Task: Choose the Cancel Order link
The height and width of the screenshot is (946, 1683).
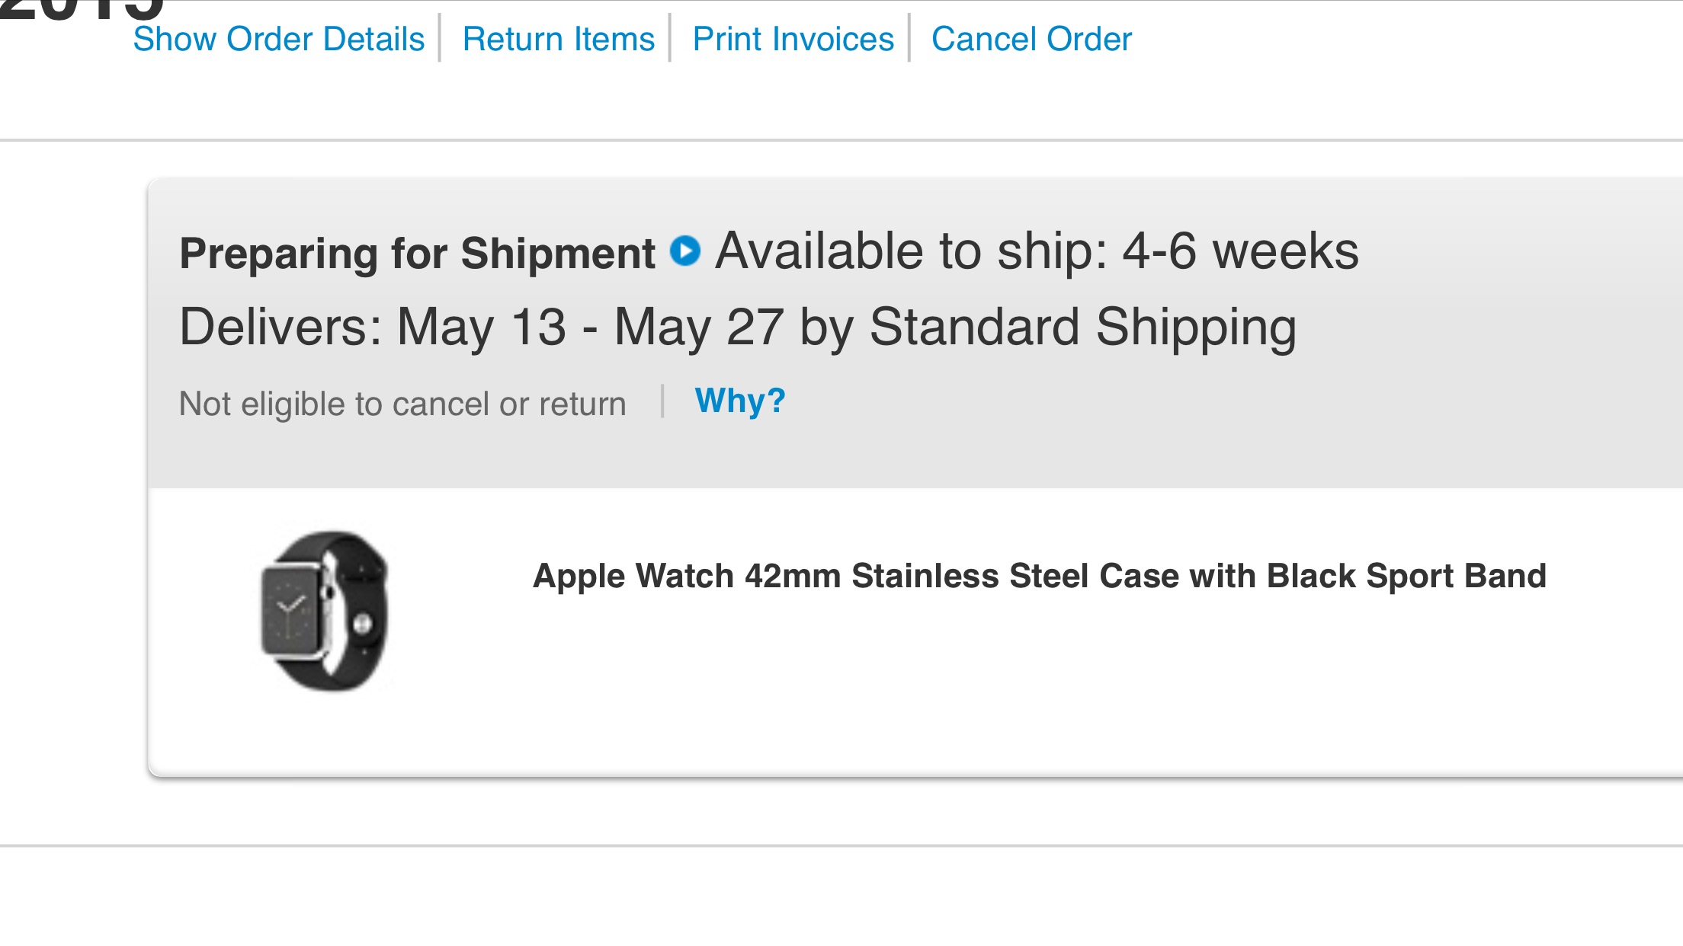Action: tap(1031, 39)
